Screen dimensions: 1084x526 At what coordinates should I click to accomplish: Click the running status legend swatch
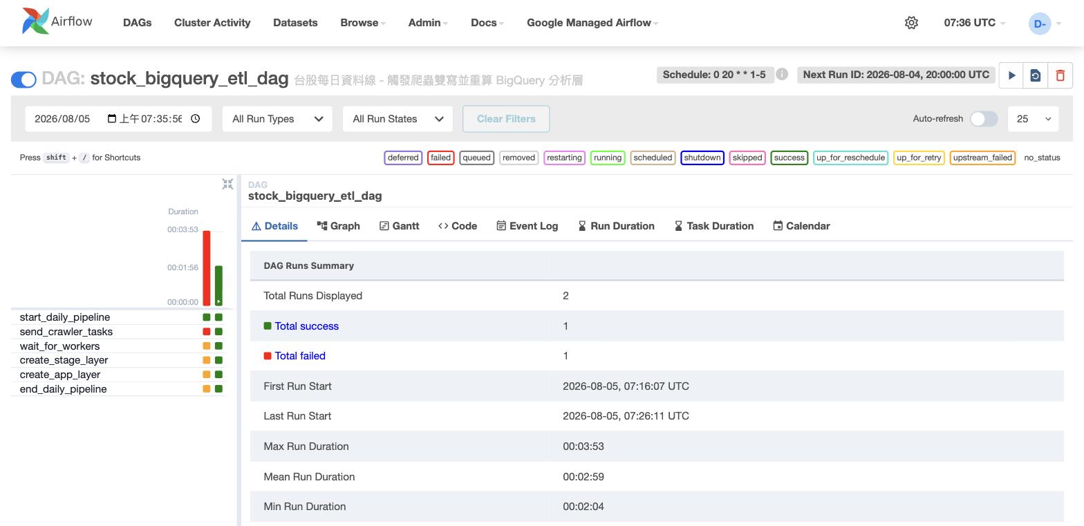pos(608,158)
